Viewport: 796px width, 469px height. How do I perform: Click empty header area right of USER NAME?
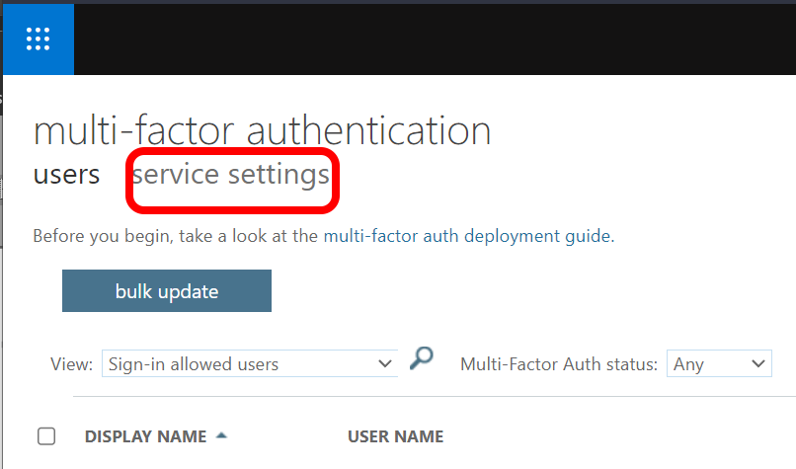612,436
